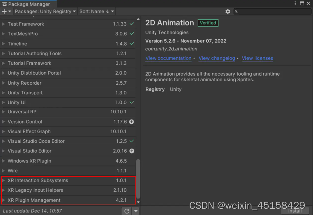This screenshot has height=215, width=313.
Task: Expand Tutorial Authoring Tools entry
Action: [3, 53]
